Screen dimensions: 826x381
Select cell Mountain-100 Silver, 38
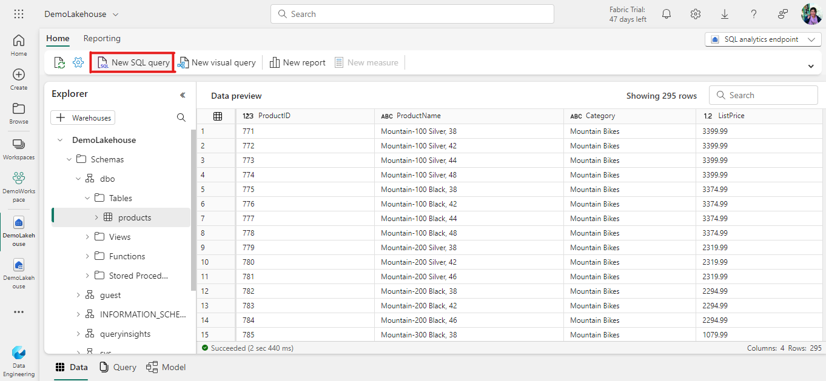[x=469, y=131]
